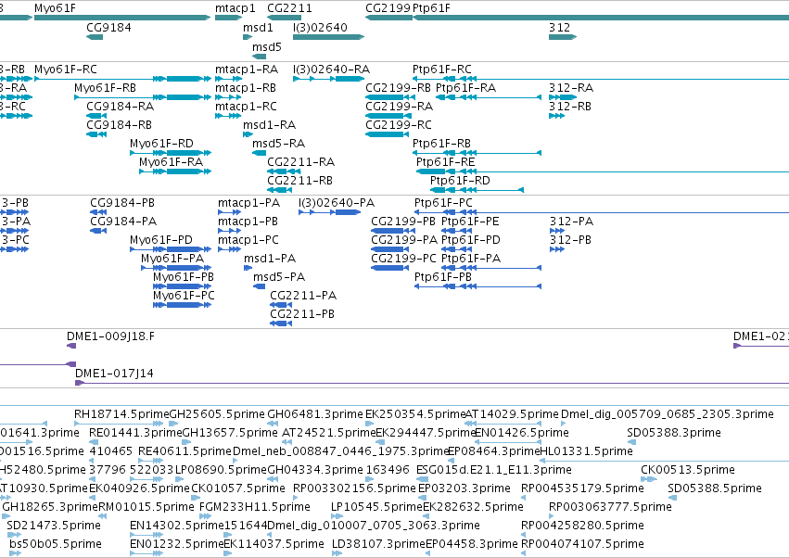Viewport: 789px width, 558px height.
Task: Select the CG2211-PB protein label
Action: (x=302, y=314)
